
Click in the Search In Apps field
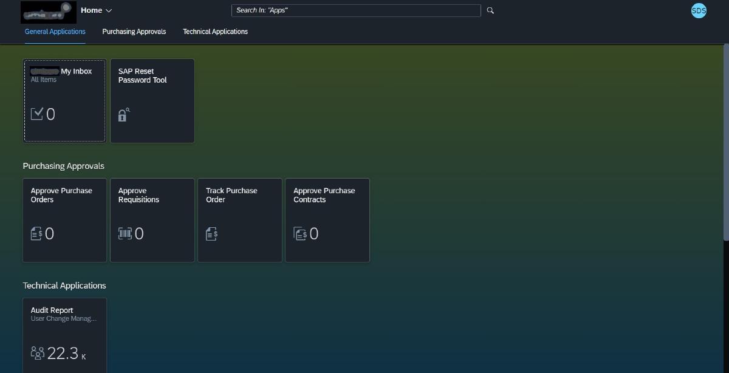(x=355, y=10)
